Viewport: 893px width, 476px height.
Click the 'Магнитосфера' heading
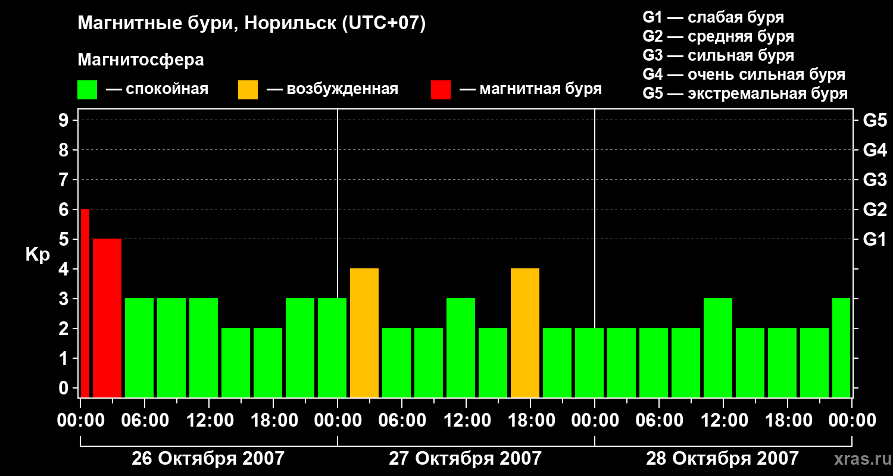(x=140, y=60)
